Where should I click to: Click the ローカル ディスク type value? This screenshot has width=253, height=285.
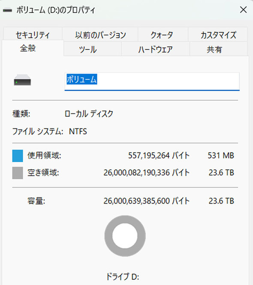point(89,114)
